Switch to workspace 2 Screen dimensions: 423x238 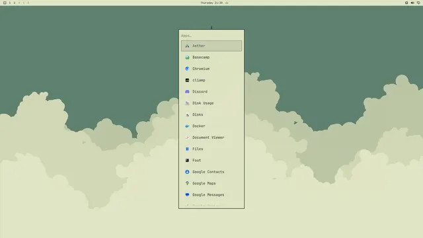[15, 3]
